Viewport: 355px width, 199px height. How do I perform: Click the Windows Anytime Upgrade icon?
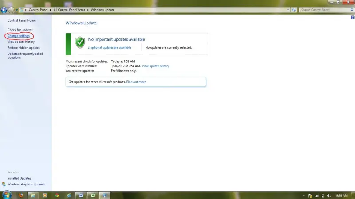[x=4, y=184]
